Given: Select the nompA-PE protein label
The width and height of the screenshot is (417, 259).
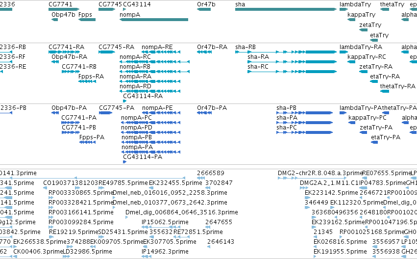Looking at the screenshot, I should 157,108.
